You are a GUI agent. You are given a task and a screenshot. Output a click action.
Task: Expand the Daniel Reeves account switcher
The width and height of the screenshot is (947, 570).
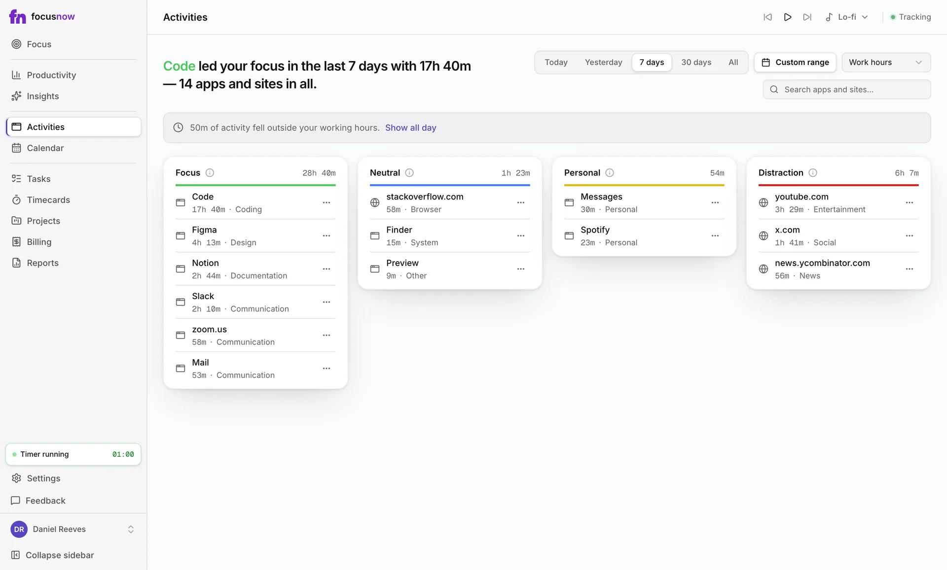click(73, 530)
